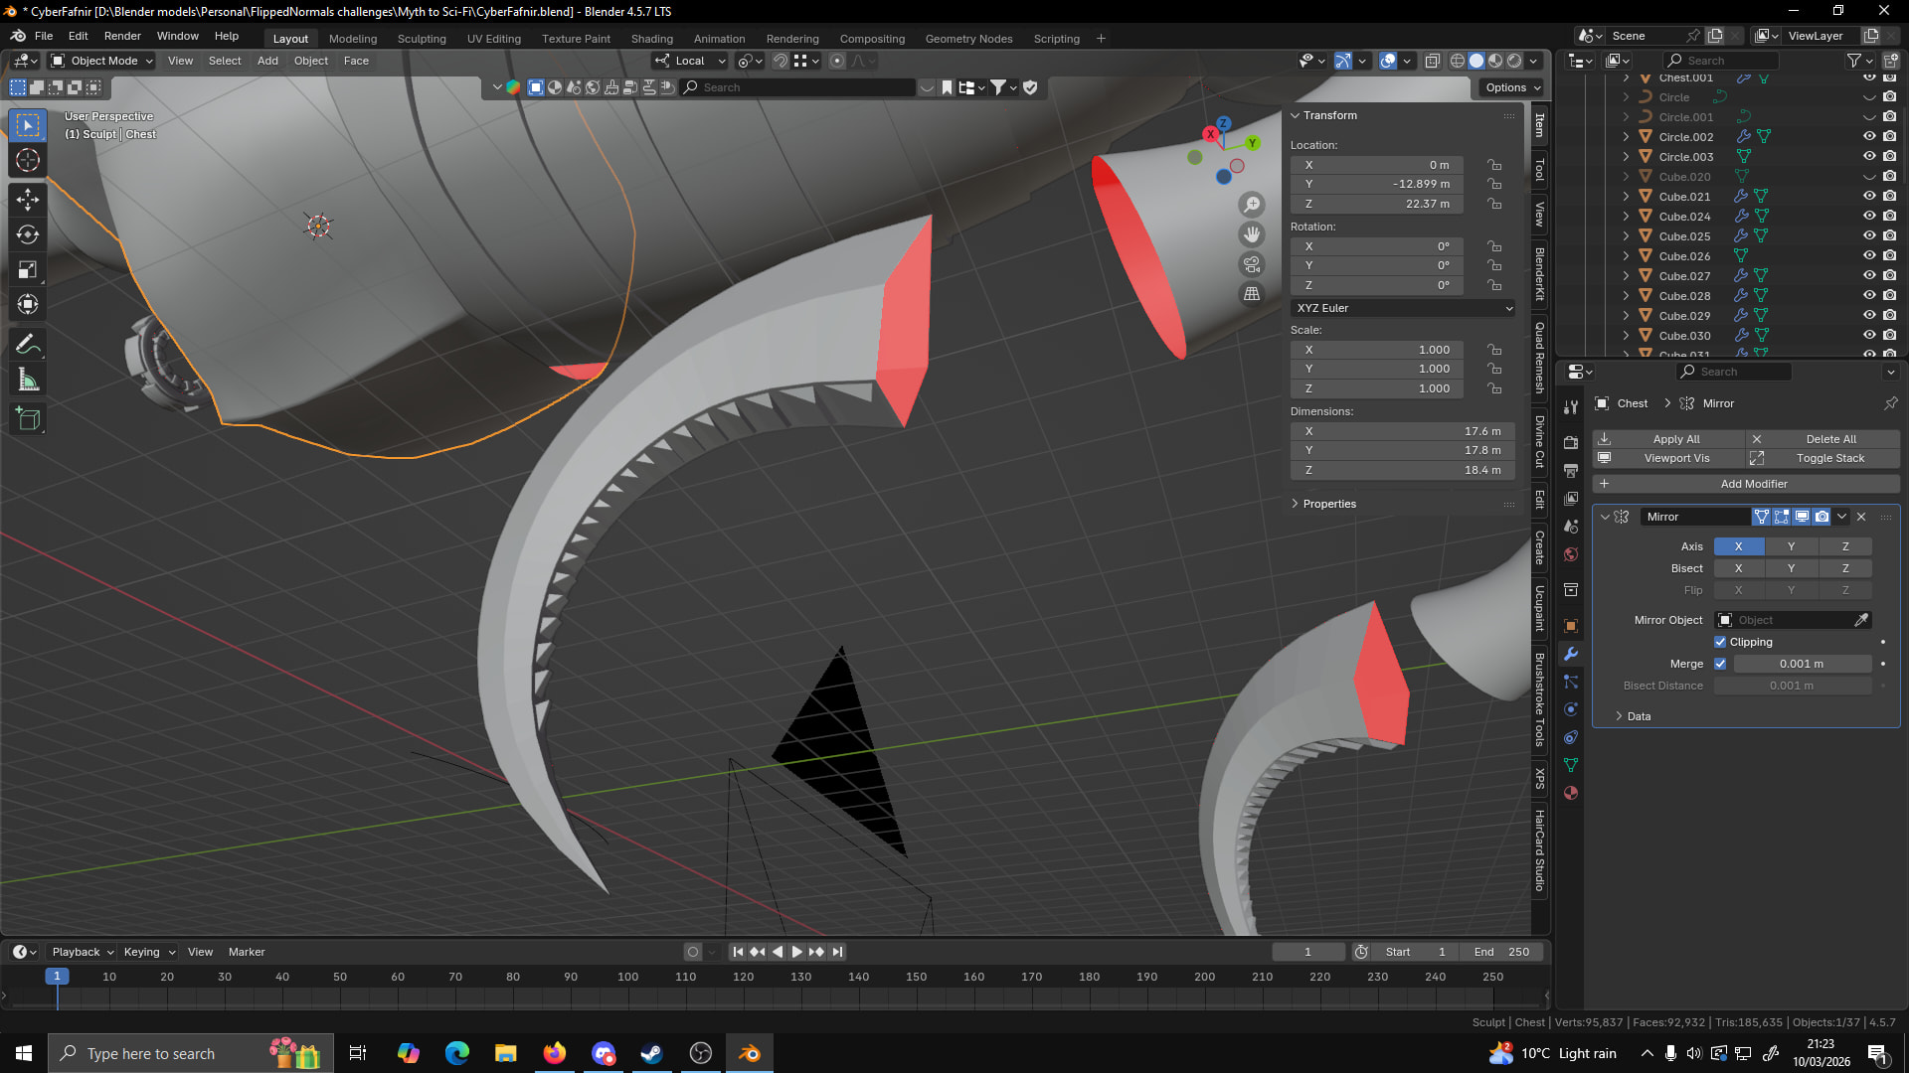Viewport: 1909px width, 1073px height.
Task: Activate the Annotate tool
Action: tap(28, 345)
